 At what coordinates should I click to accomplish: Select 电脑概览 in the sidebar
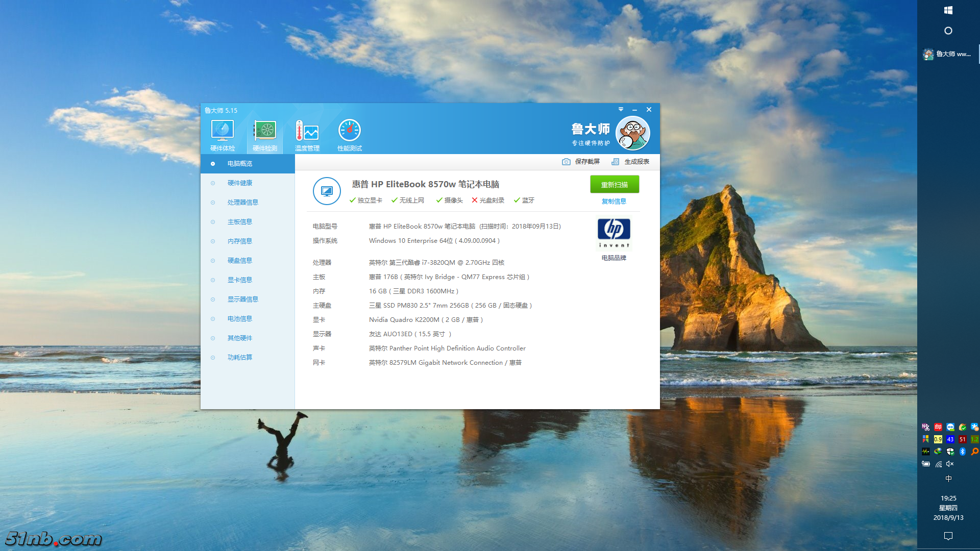(248, 164)
